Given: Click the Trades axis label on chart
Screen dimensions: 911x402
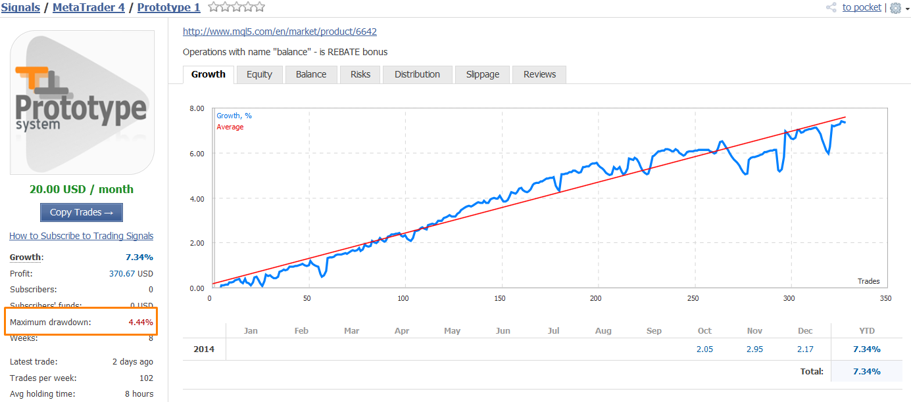Looking at the screenshot, I should tap(868, 281).
